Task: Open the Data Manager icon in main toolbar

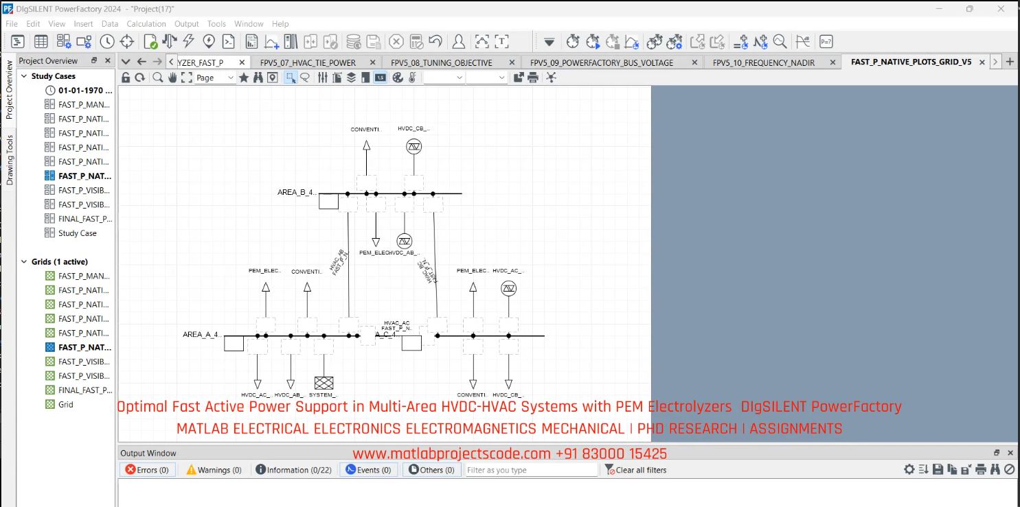Action: pyautogui.click(x=17, y=42)
